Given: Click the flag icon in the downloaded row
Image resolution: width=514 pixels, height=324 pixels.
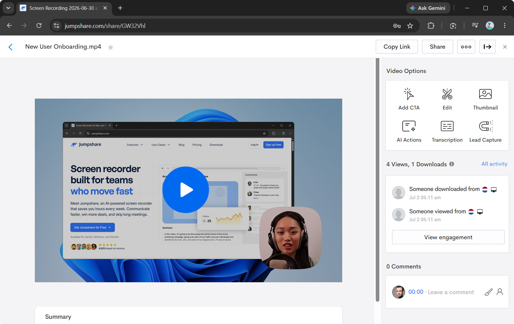Looking at the screenshot, I should [485, 189].
